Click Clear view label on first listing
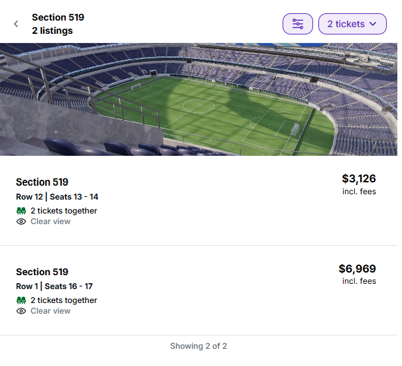 click(x=50, y=221)
